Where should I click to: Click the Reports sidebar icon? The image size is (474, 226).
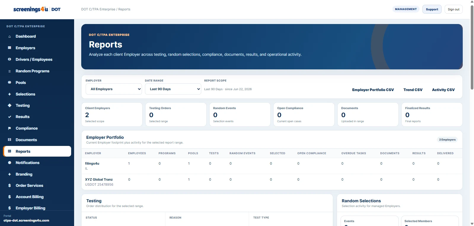click(9, 151)
